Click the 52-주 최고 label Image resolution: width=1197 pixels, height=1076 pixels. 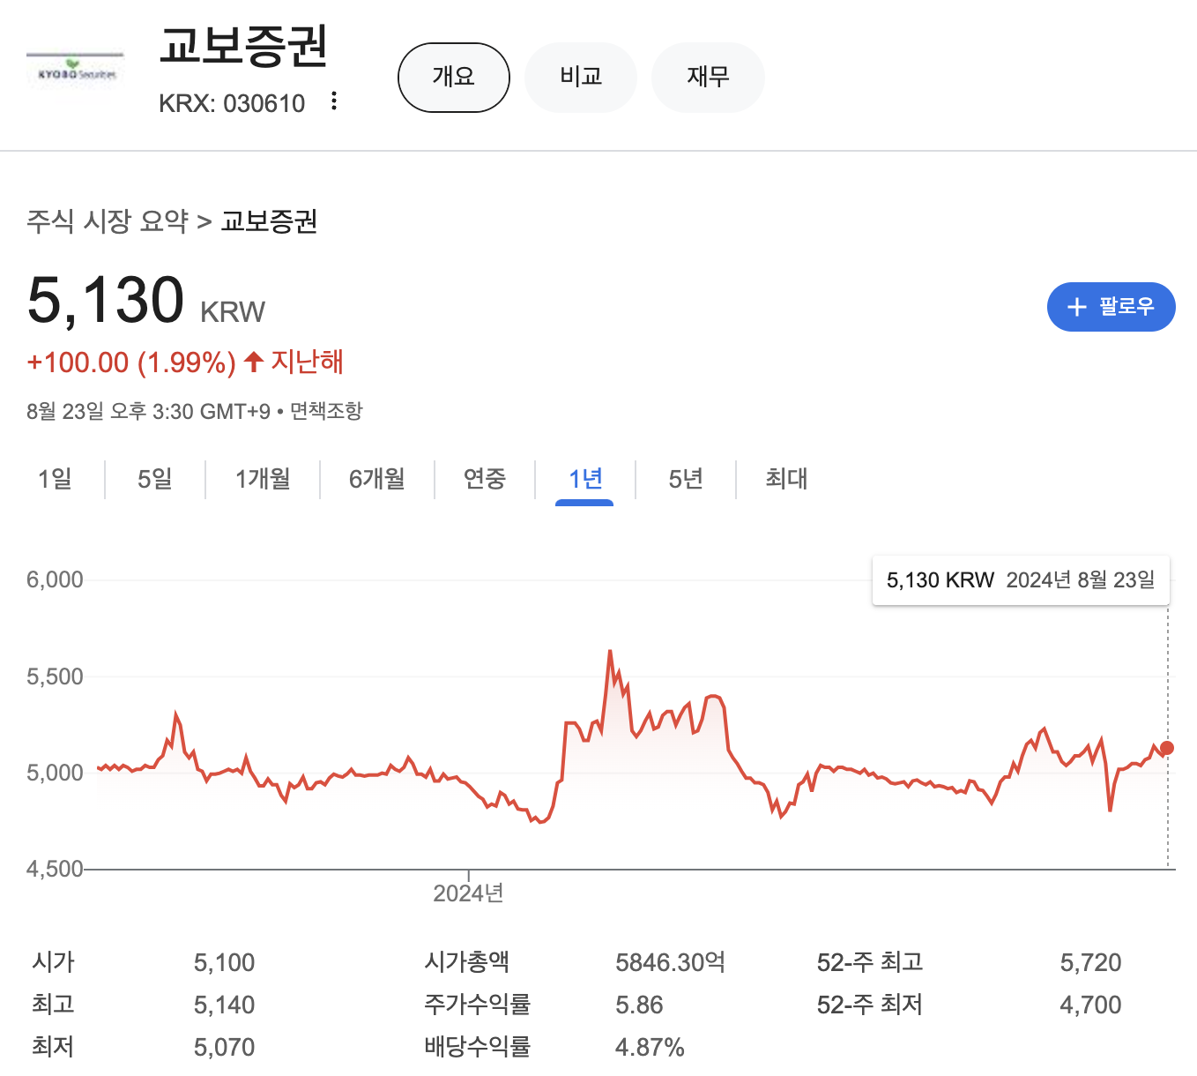(870, 962)
